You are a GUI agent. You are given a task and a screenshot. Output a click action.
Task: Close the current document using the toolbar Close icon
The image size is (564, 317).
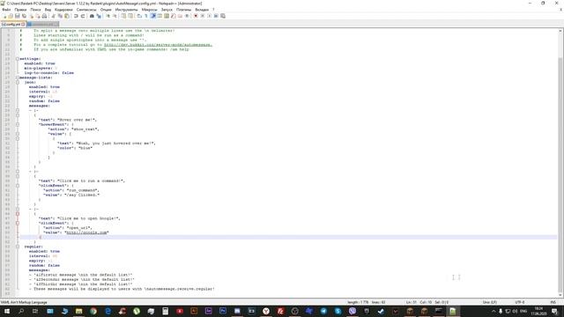[x=32, y=16]
